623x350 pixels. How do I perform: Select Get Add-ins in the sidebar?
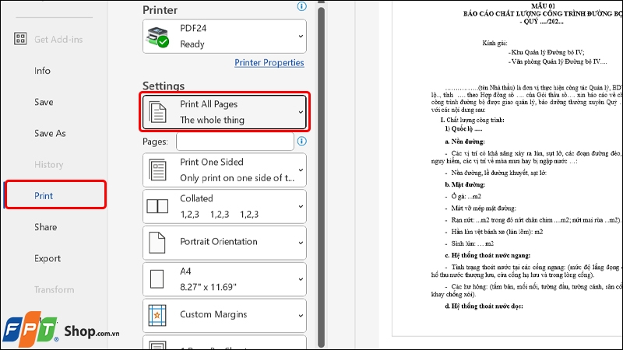pos(58,40)
